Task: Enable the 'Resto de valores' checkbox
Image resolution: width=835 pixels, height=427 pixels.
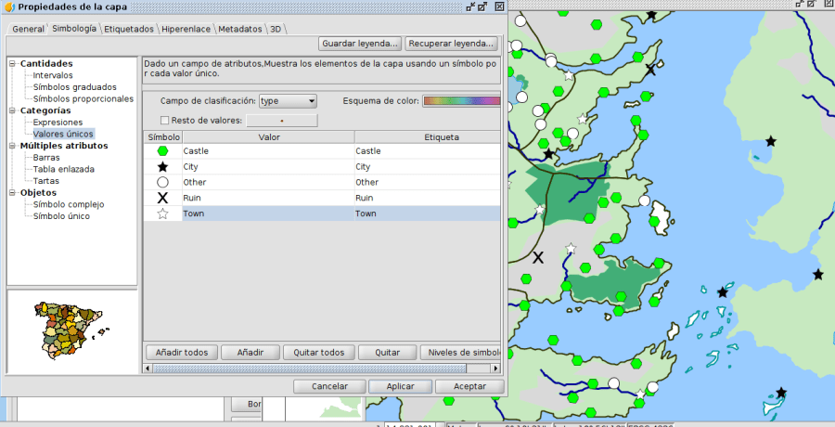Action: [164, 120]
